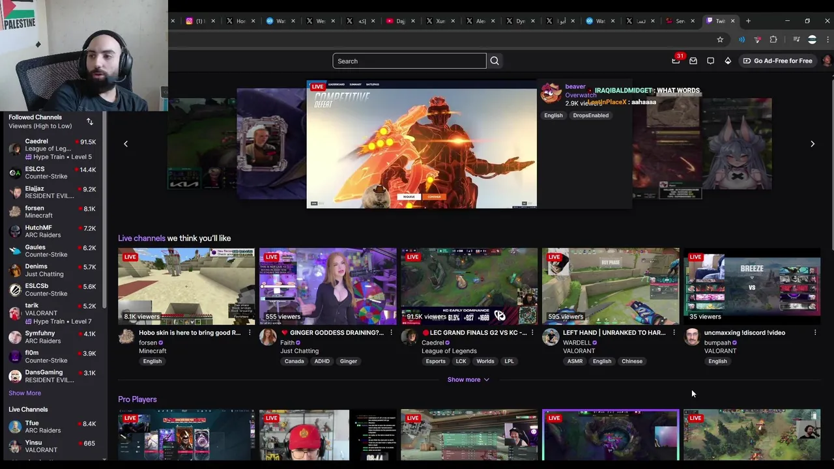This screenshot has height=469, width=834.
Task: Open the WARDELL stream card options menu
Action: pos(674,333)
